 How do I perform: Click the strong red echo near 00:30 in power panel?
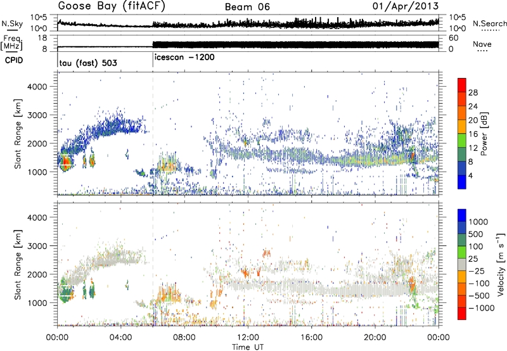click(66, 161)
